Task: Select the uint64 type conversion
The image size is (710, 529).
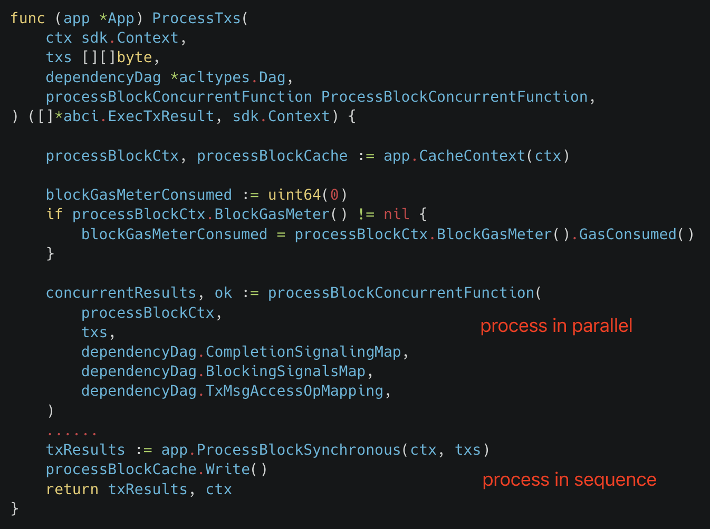Action: point(294,195)
